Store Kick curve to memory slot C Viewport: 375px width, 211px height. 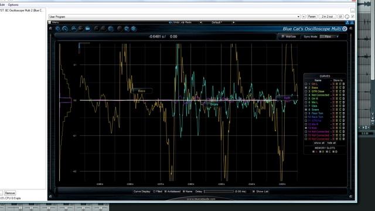[x=340, y=128]
